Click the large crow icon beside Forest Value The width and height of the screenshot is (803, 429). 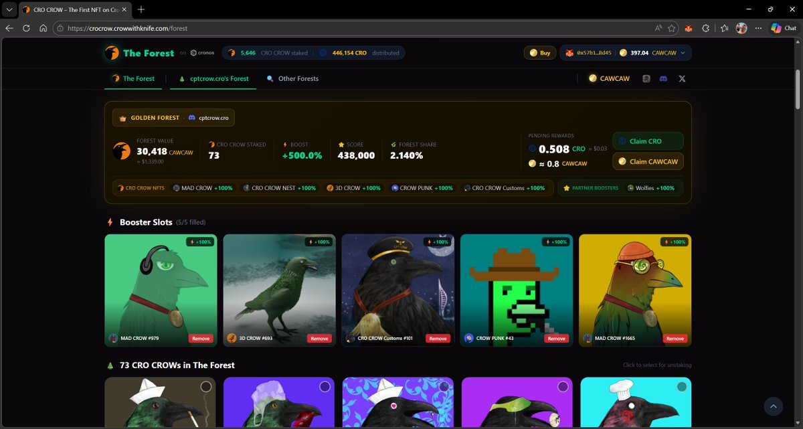(122, 151)
